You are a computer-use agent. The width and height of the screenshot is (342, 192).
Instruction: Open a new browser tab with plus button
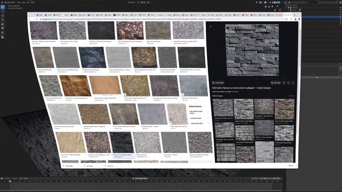(294, 15)
